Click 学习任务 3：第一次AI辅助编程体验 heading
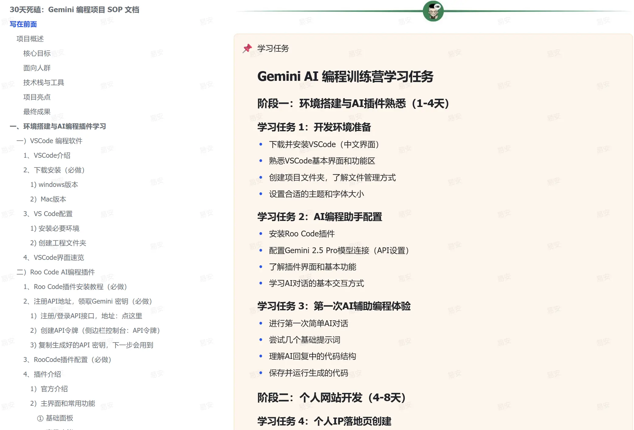Image resolution: width=634 pixels, height=430 pixels. tap(334, 306)
